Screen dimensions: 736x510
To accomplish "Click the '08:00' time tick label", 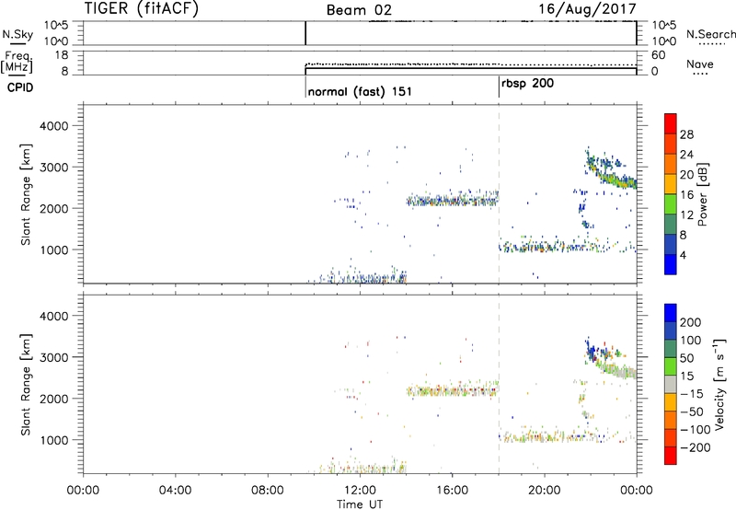I will pyautogui.click(x=268, y=491).
